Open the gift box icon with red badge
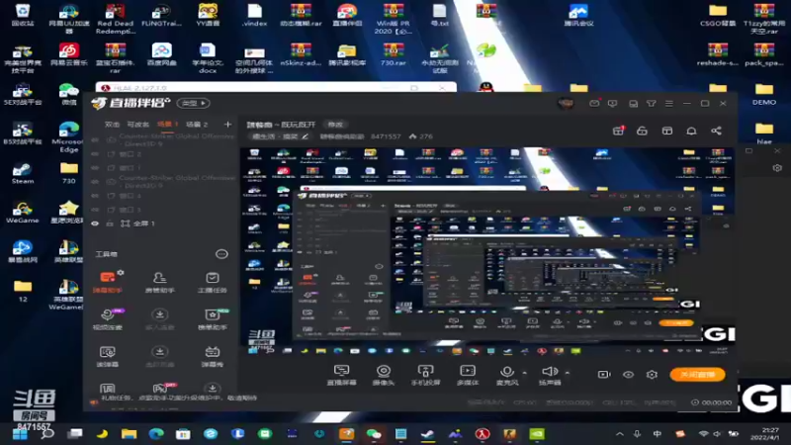Image resolution: width=791 pixels, height=445 pixels. [618, 131]
